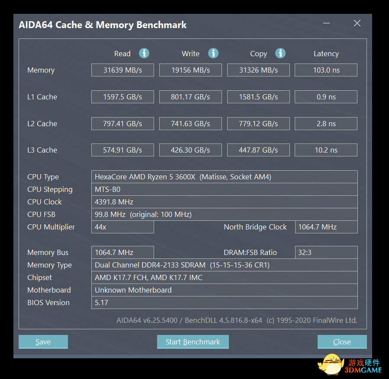Click the AIDA64 version footer text
Screen dimensions: 389x379
click(x=237, y=321)
